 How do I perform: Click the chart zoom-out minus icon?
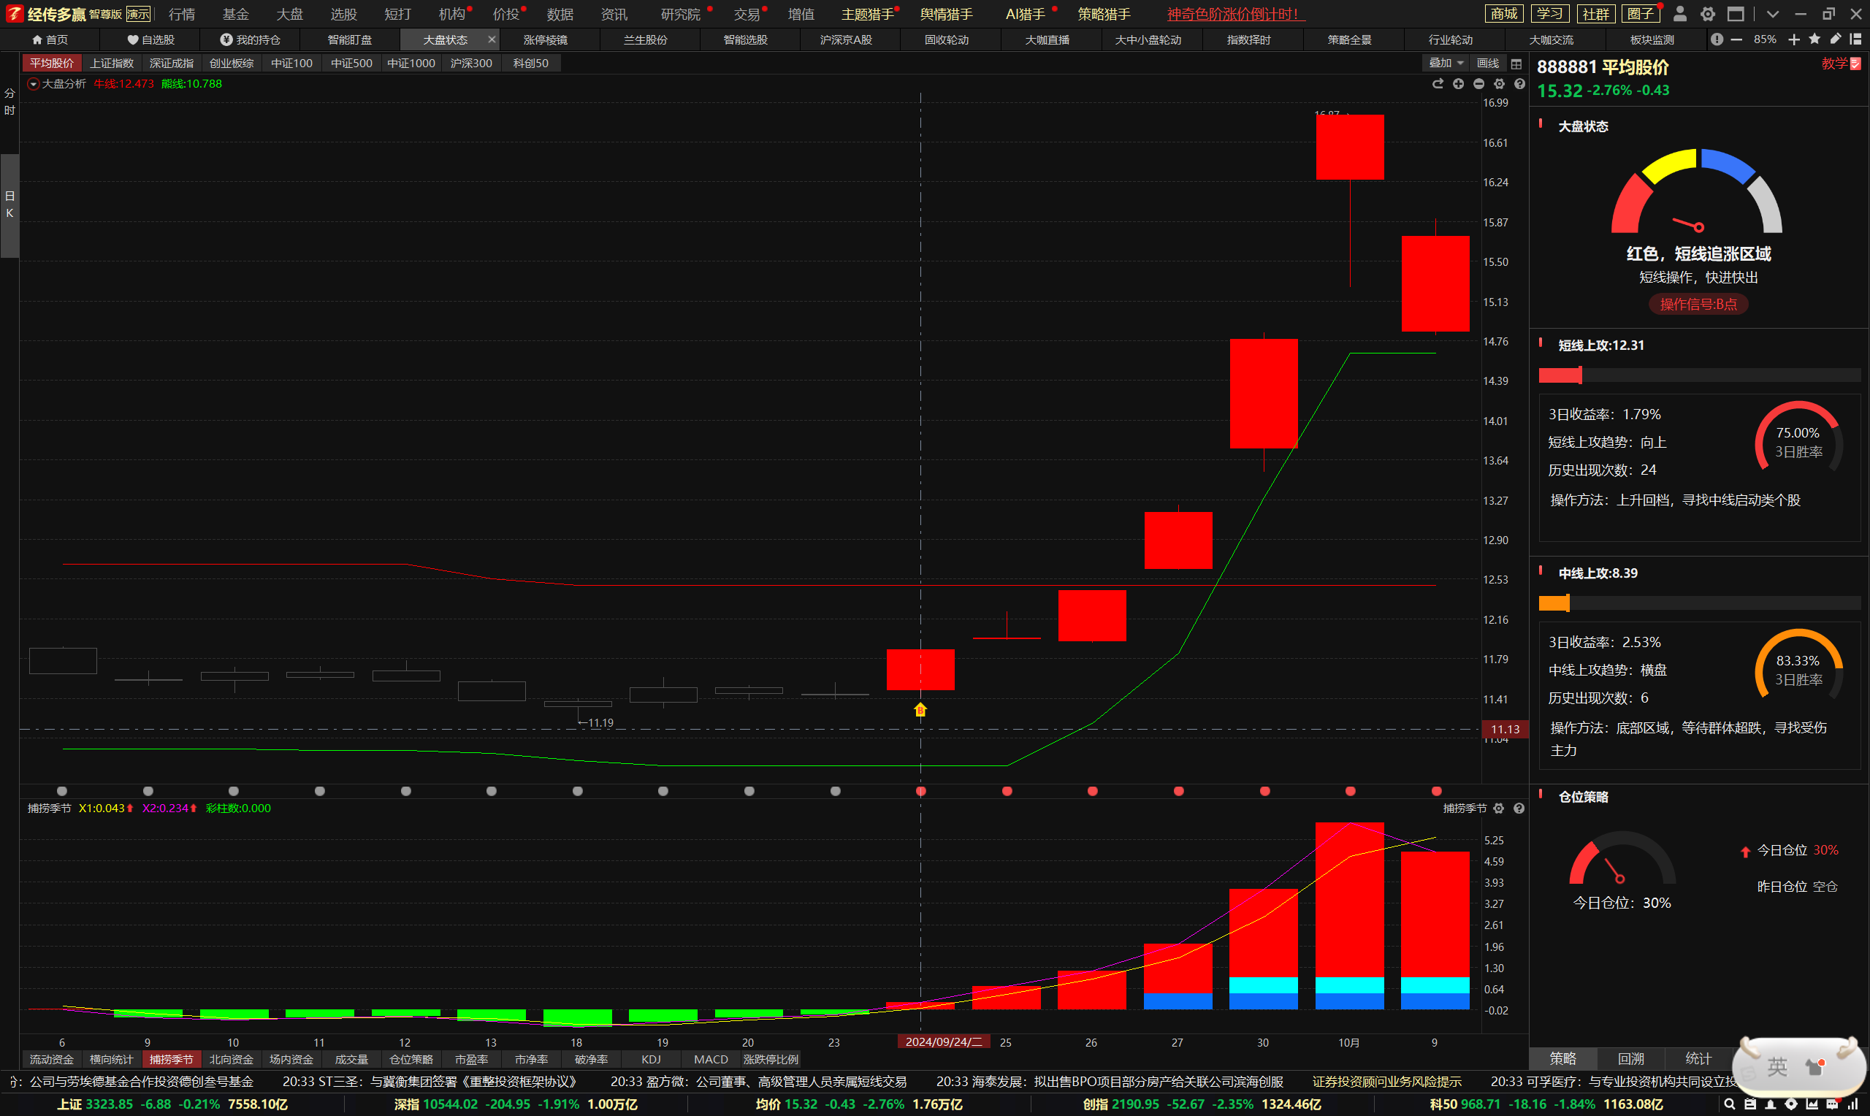click(1478, 83)
